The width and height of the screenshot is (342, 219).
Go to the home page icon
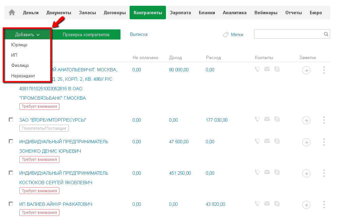pos(12,13)
